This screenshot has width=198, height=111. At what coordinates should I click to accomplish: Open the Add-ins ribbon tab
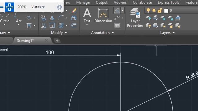[x=120, y=2]
